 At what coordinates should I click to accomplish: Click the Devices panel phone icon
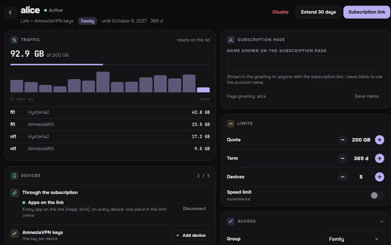(x=14, y=175)
